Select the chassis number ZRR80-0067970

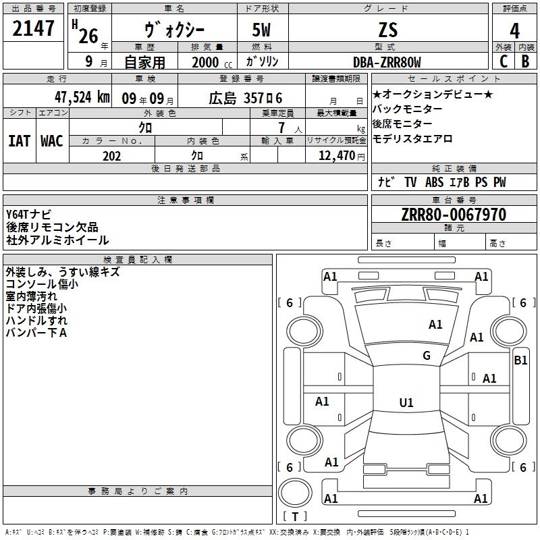click(x=453, y=215)
